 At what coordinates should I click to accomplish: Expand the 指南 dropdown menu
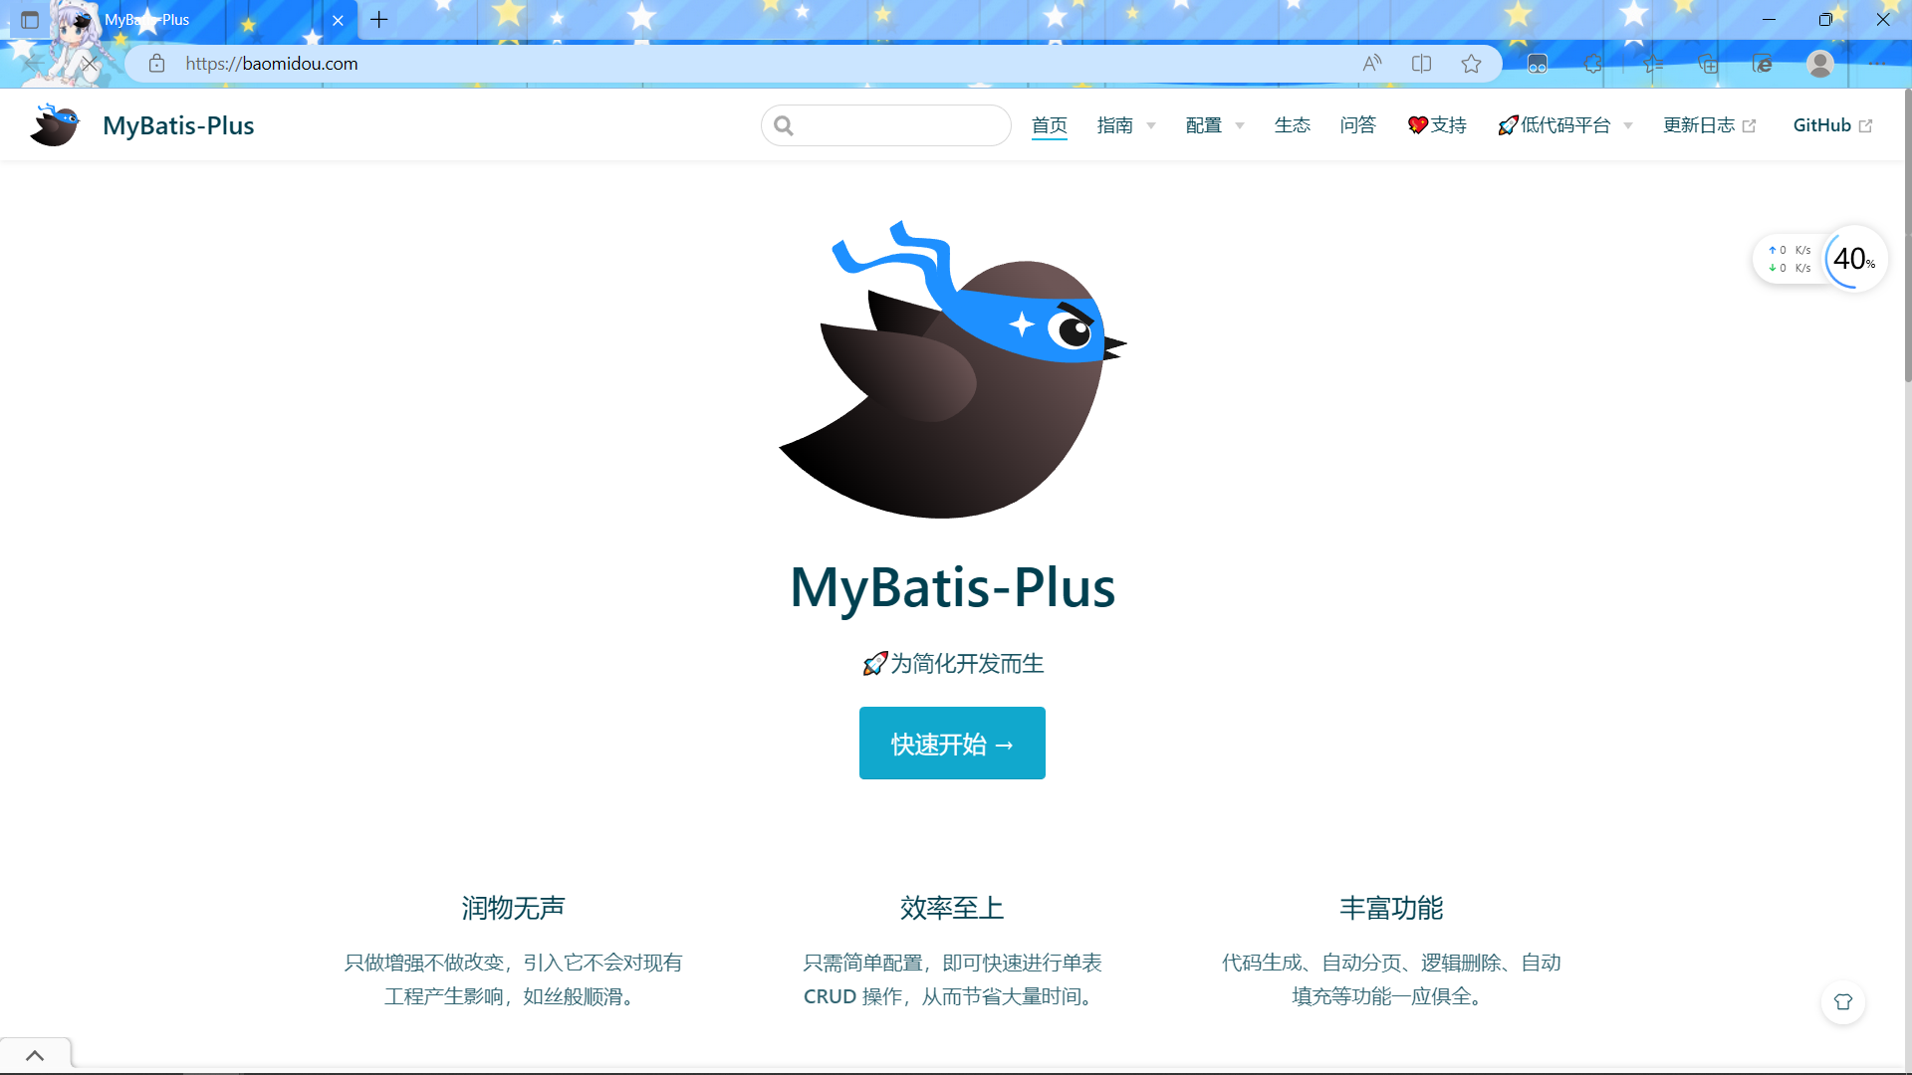(1126, 125)
